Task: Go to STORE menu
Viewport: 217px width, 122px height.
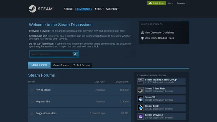Action: tap(68, 9)
